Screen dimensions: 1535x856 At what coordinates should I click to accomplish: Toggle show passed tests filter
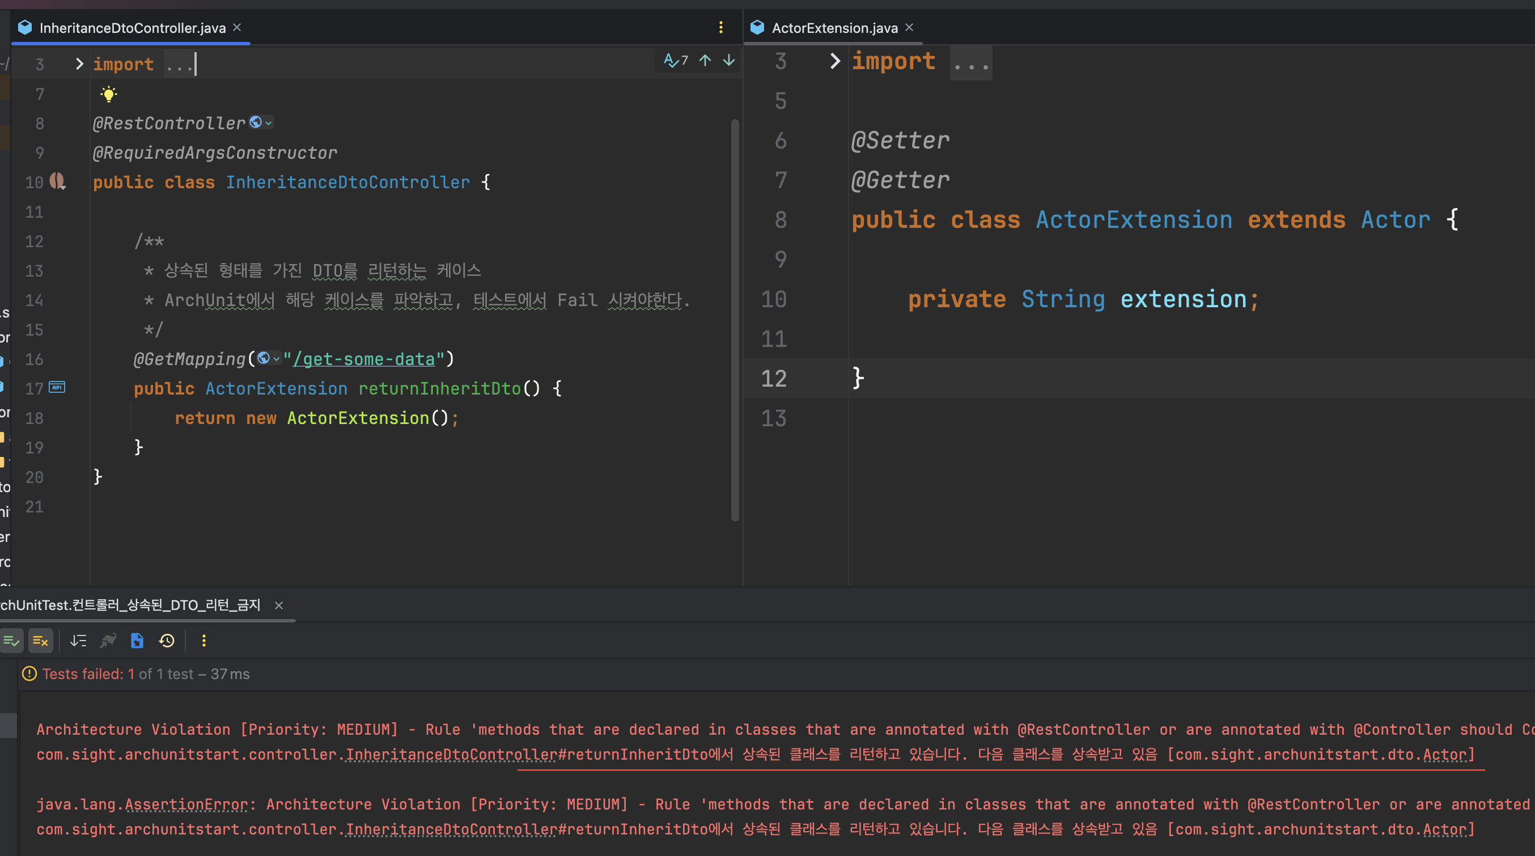point(11,641)
